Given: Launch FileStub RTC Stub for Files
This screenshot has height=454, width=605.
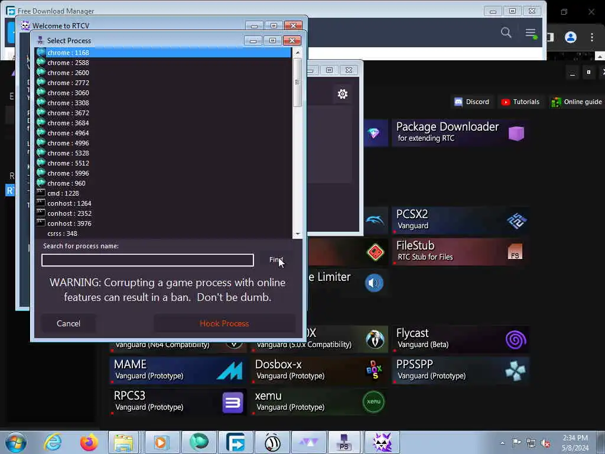Looking at the screenshot, I should click(x=460, y=252).
